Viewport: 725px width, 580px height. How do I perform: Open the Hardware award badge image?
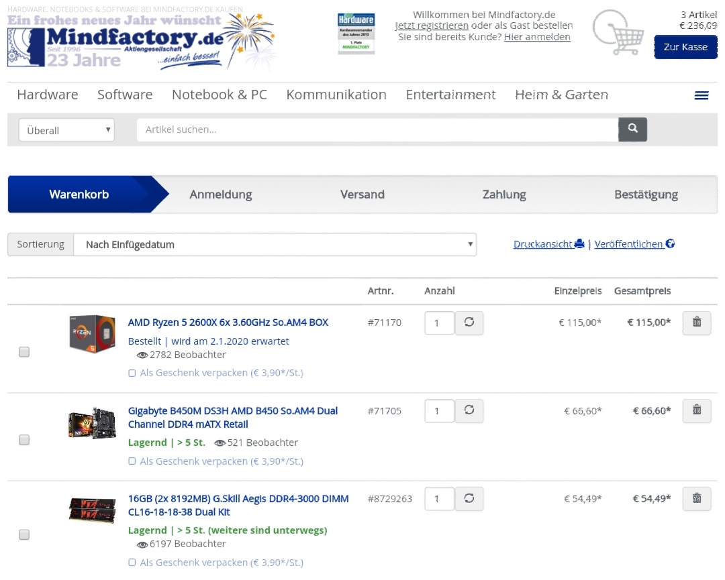tap(356, 34)
